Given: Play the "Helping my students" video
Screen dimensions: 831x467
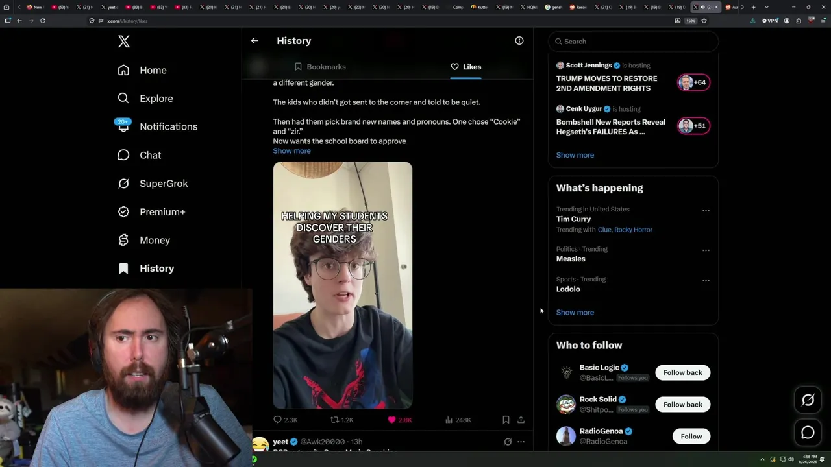Looking at the screenshot, I should coord(342,285).
